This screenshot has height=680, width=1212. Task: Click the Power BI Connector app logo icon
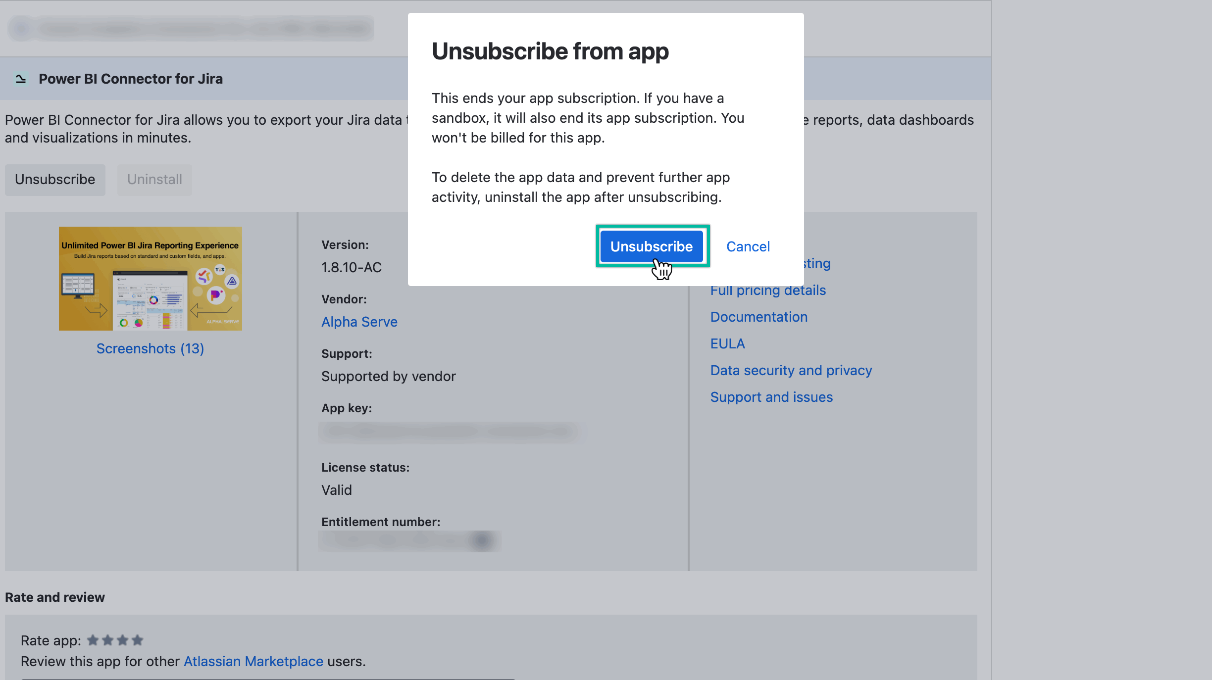20,78
